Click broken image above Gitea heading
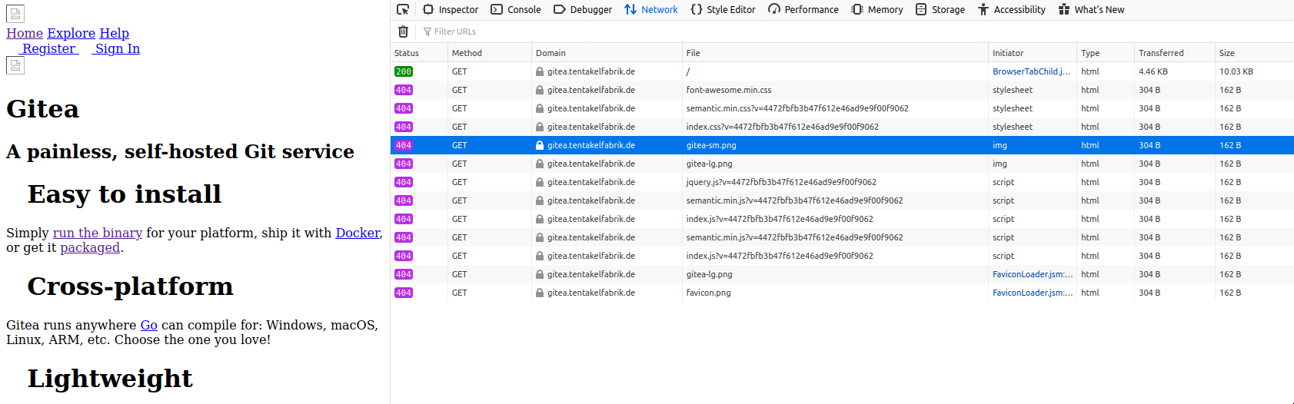Image resolution: width=1294 pixels, height=404 pixels. pos(15,65)
